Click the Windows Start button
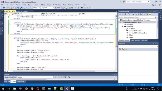The image size is (162, 91). 3,89
